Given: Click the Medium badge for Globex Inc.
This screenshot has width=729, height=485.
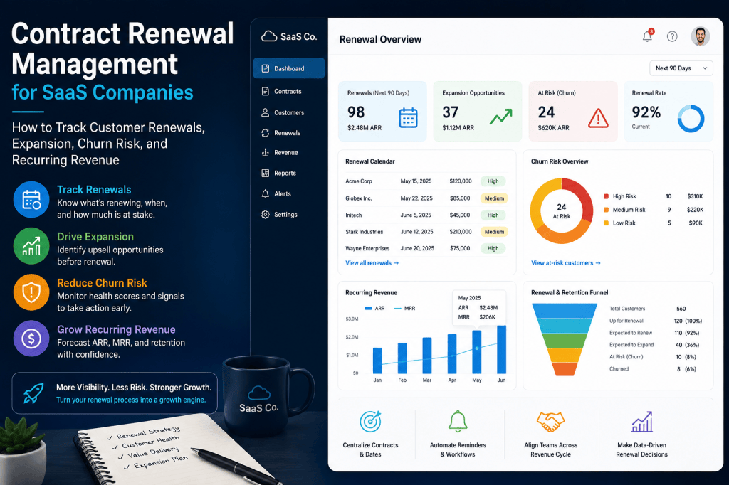Looking at the screenshot, I should click(494, 198).
